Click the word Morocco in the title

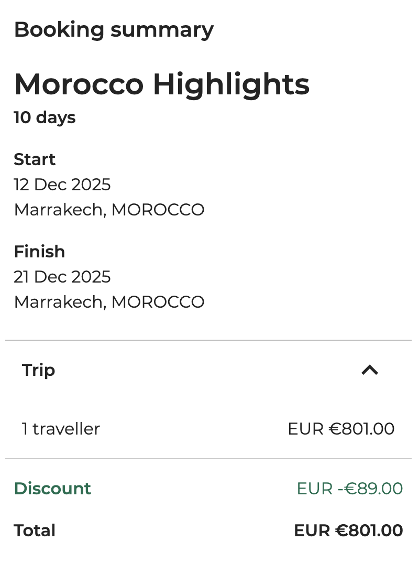click(x=79, y=84)
